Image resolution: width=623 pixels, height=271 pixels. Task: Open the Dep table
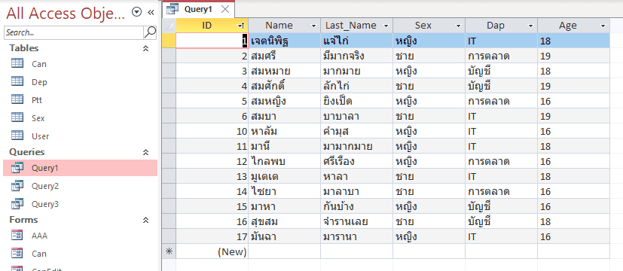tap(39, 82)
